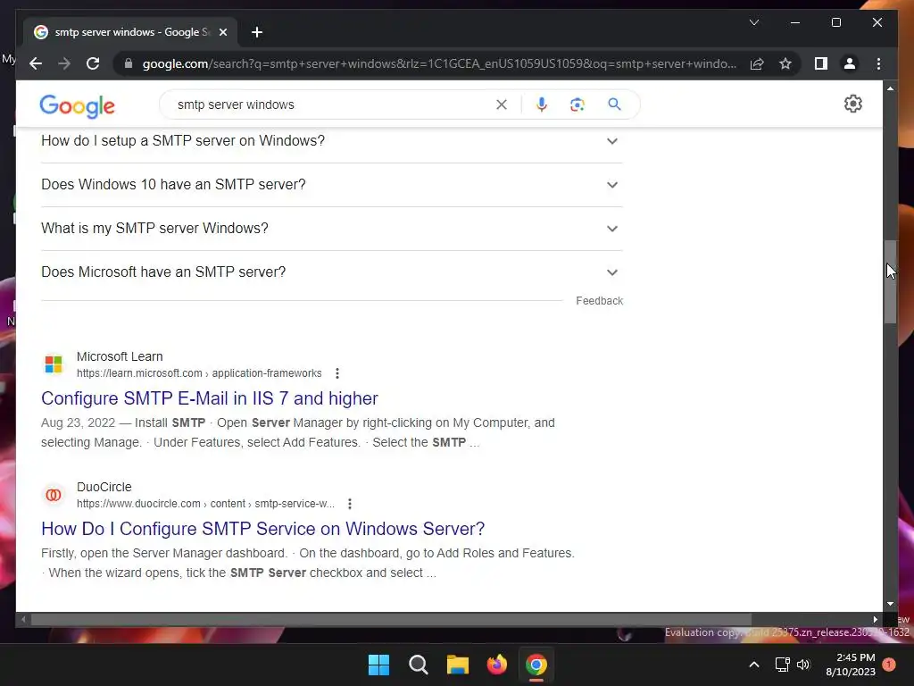Go to the Google logo homepage
This screenshot has height=686, width=914.
(77, 105)
